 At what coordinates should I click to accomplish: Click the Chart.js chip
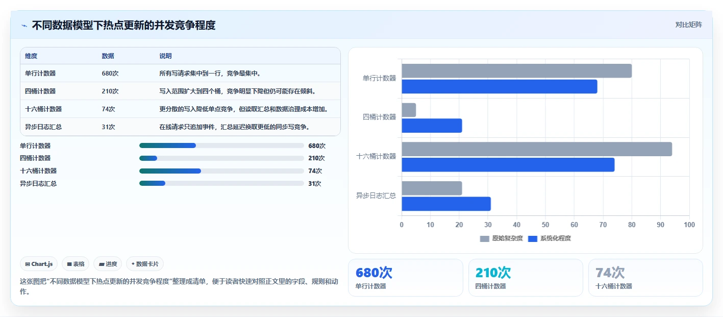click(39, 264)
